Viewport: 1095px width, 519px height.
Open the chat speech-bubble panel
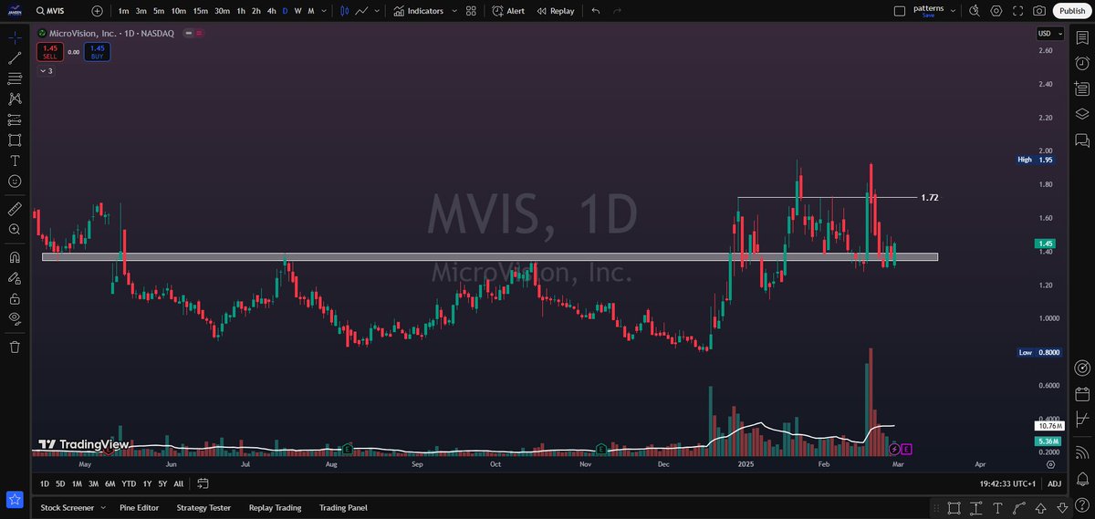point(1082,140)
